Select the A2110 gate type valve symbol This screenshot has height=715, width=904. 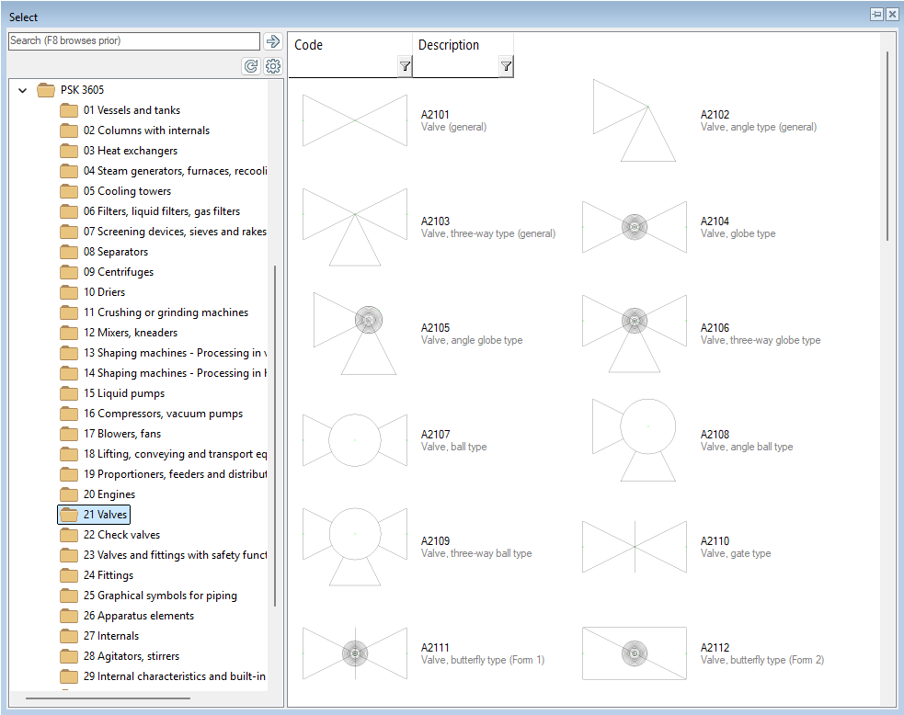pos(634,547)
